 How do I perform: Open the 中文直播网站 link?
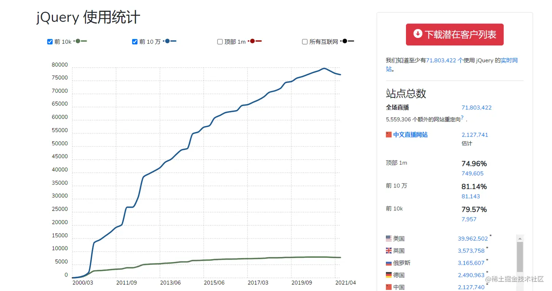point(410,135)
